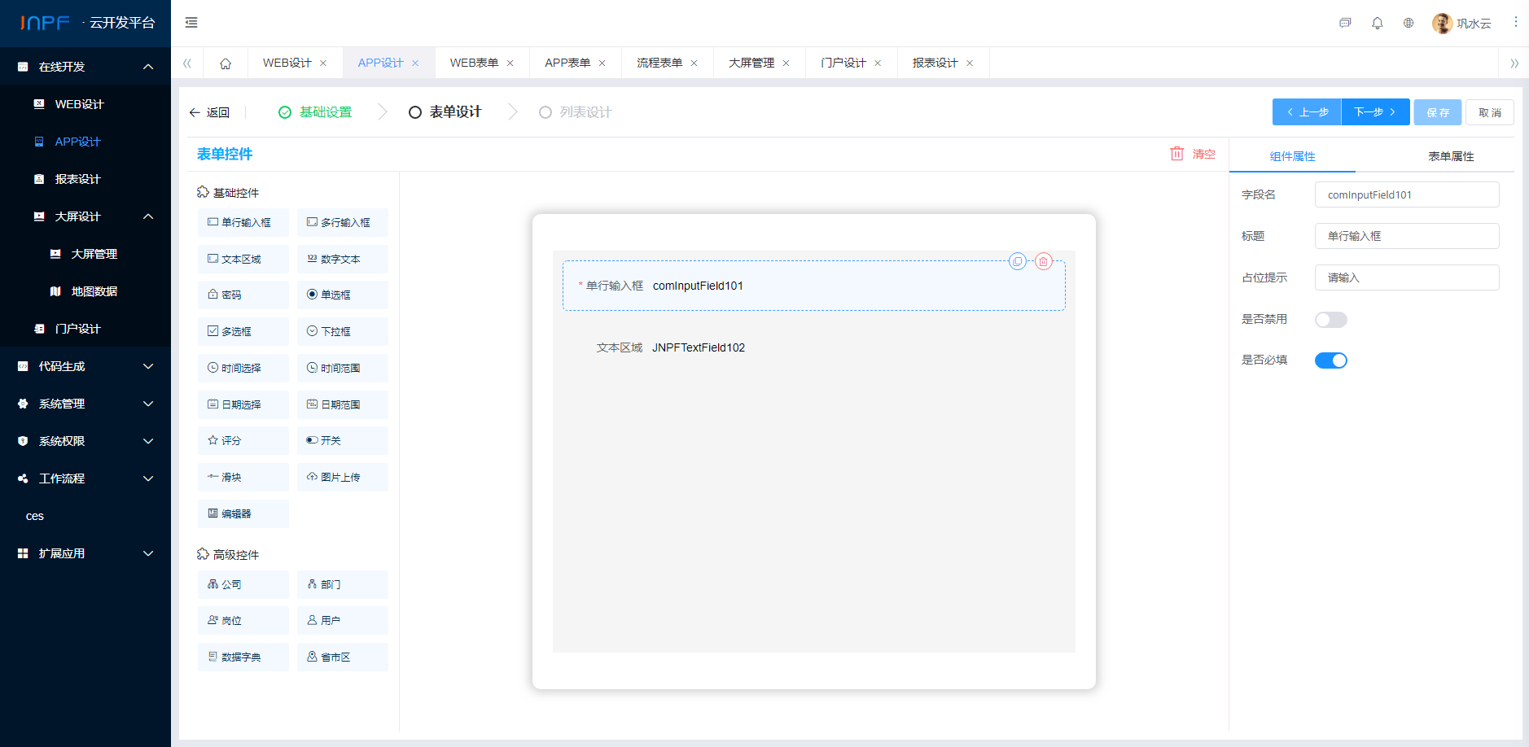This screenshot has width=1529, height=747.
Task: Add the 滑块 slider control
Action: point(243,477)
